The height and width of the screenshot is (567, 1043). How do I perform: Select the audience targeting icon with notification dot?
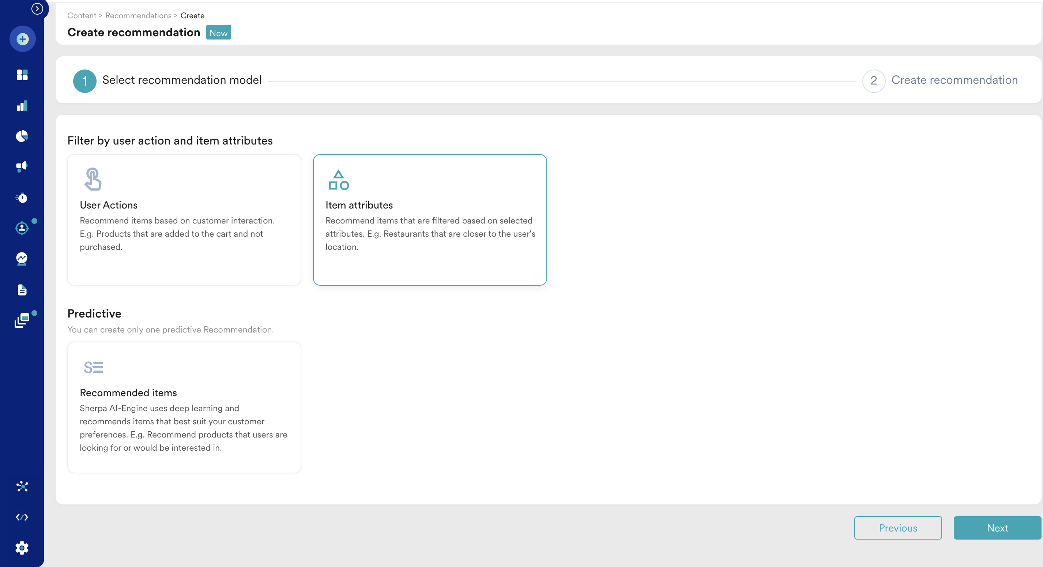22,228
